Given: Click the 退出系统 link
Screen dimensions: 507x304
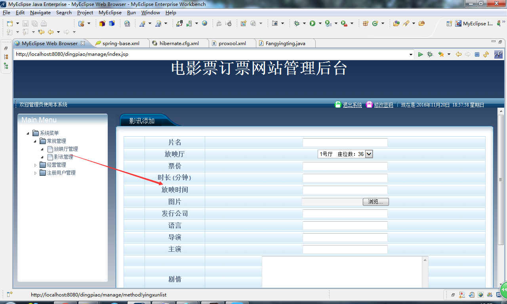Looking at the screenshot, I should point(353,105).
